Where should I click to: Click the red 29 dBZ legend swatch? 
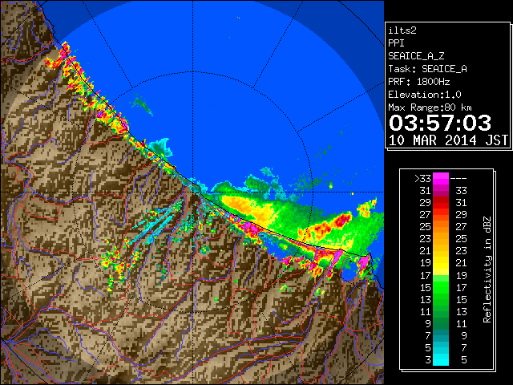[440, 203]
